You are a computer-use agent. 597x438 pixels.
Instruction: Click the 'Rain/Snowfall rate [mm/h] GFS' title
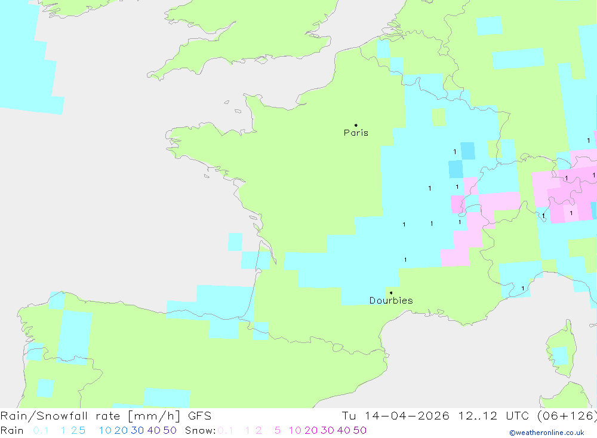point(106,415)
